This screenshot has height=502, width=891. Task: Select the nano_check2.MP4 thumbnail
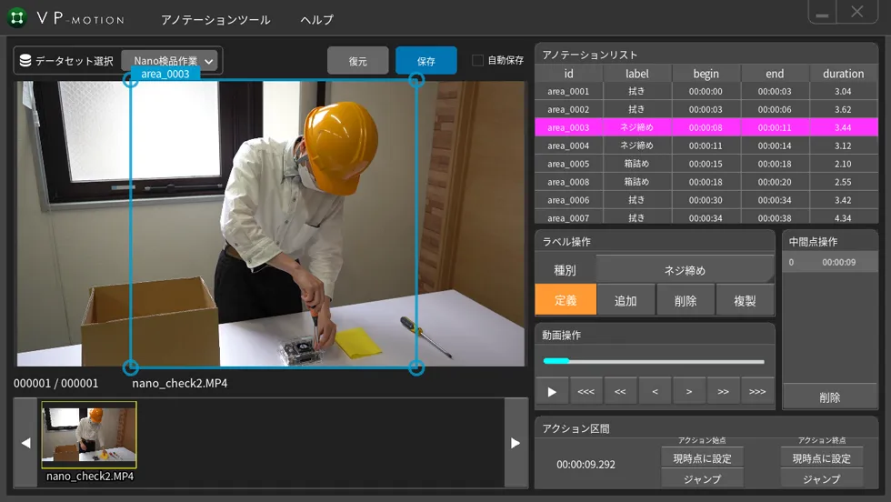pos(89,436)
